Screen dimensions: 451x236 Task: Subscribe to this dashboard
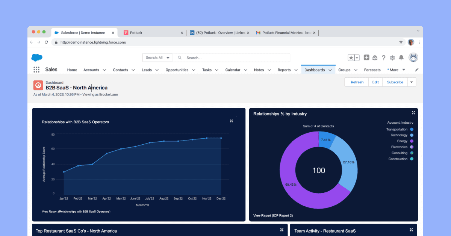pos(395,82)
